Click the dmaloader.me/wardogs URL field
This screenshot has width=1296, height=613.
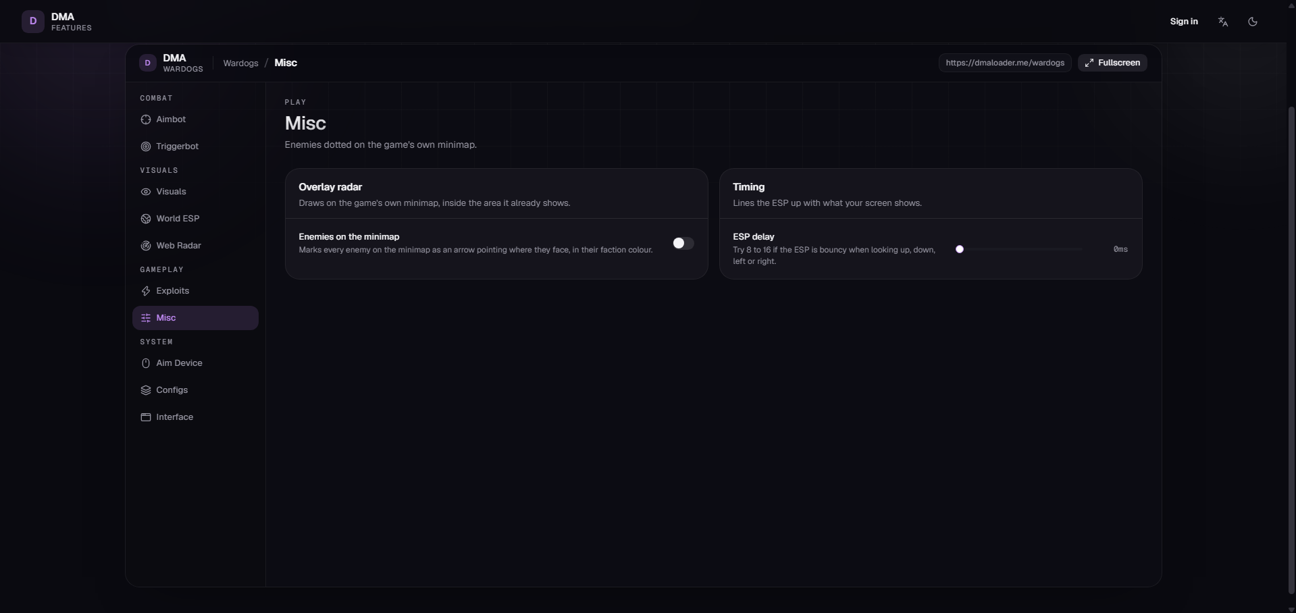coord(1005,63)
